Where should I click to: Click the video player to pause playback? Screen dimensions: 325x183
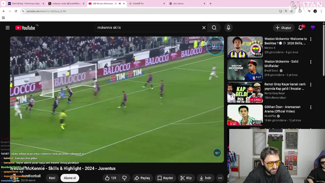click(x=117, y=99)
